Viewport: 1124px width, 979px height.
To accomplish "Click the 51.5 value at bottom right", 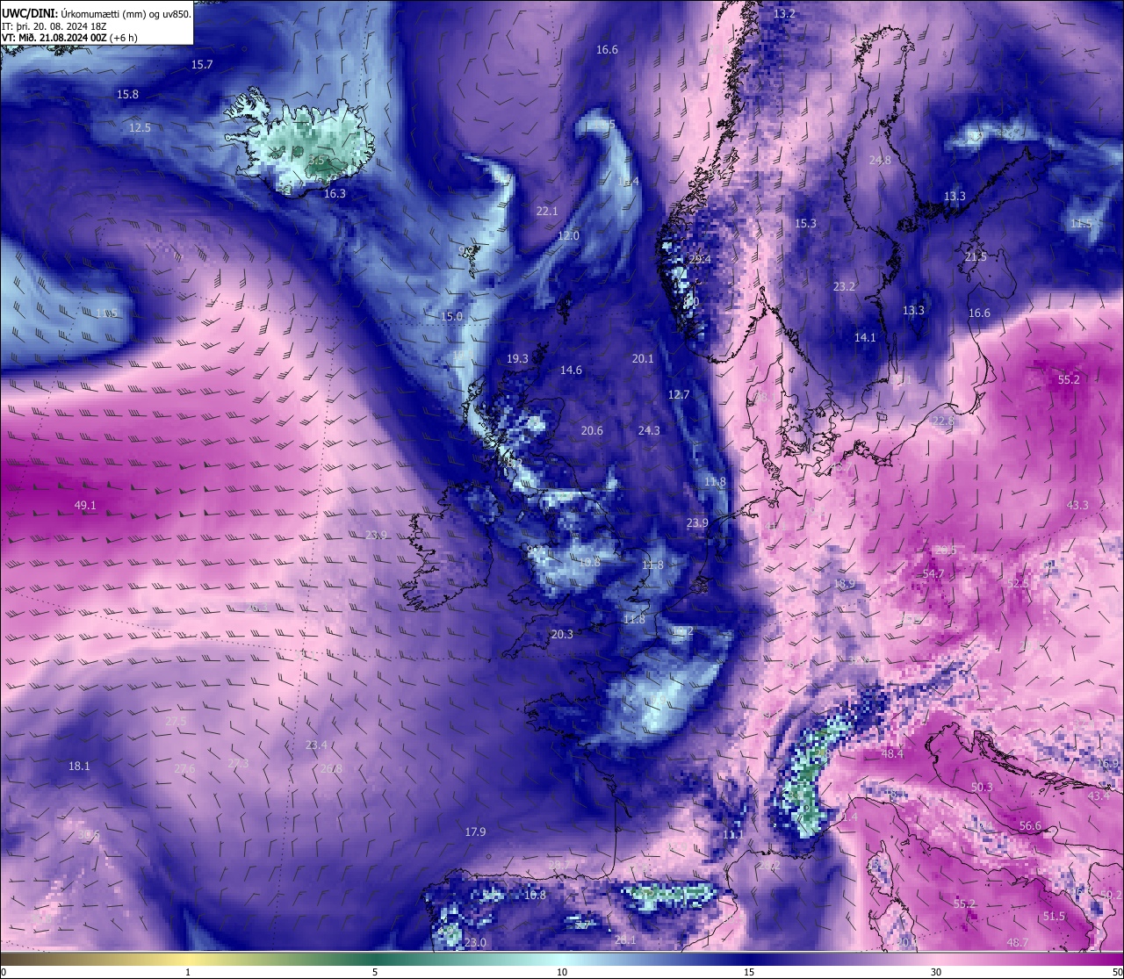I will coord(1054,917).
